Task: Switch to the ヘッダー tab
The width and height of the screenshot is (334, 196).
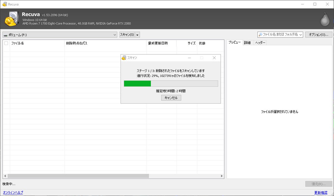Action: coord(260,42)
